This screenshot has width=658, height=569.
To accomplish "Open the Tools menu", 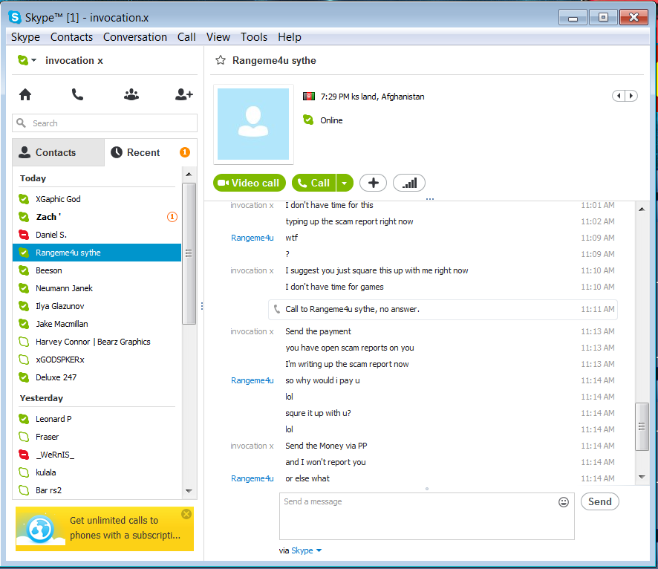I will coord(254,37).
